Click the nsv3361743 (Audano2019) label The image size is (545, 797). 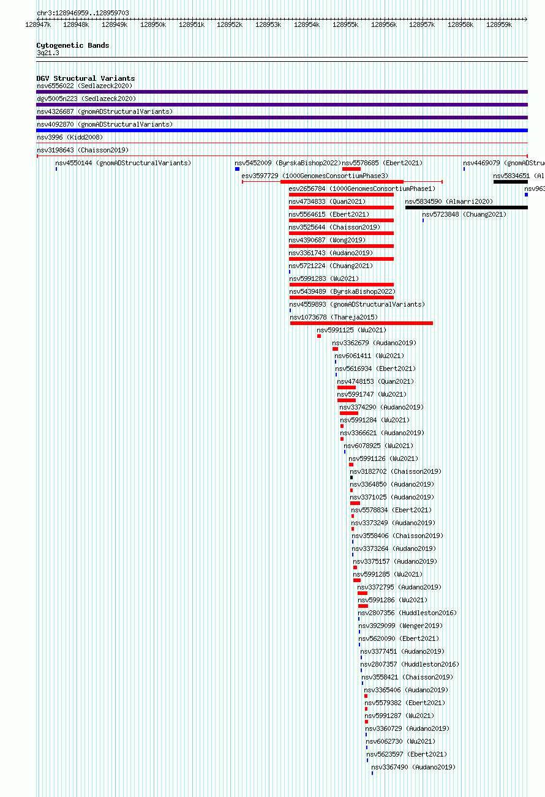click(331, 253)
